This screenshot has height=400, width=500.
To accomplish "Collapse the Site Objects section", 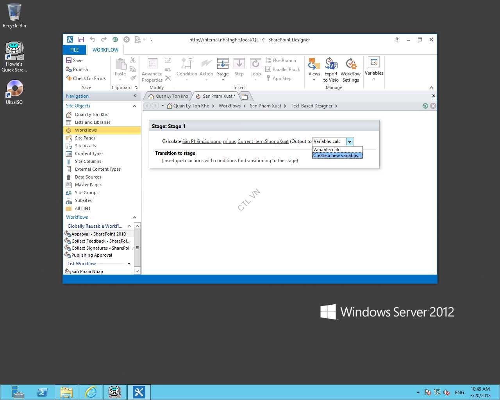I will coord(134,106).
